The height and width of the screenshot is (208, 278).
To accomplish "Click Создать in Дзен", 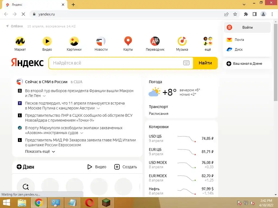I will tap(125, 167).
